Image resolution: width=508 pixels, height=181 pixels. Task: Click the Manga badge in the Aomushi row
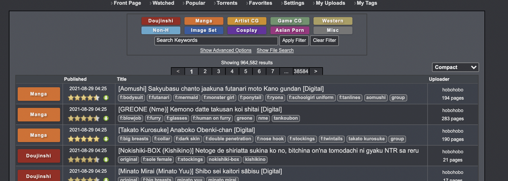tap(38, 94)
